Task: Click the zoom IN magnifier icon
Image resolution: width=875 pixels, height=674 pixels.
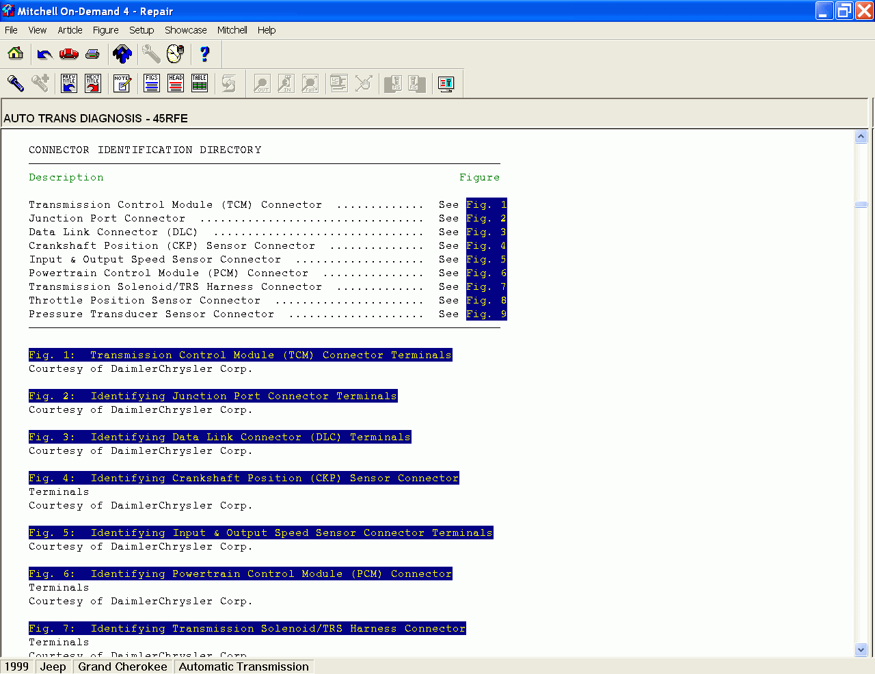Action: [286, 83]
